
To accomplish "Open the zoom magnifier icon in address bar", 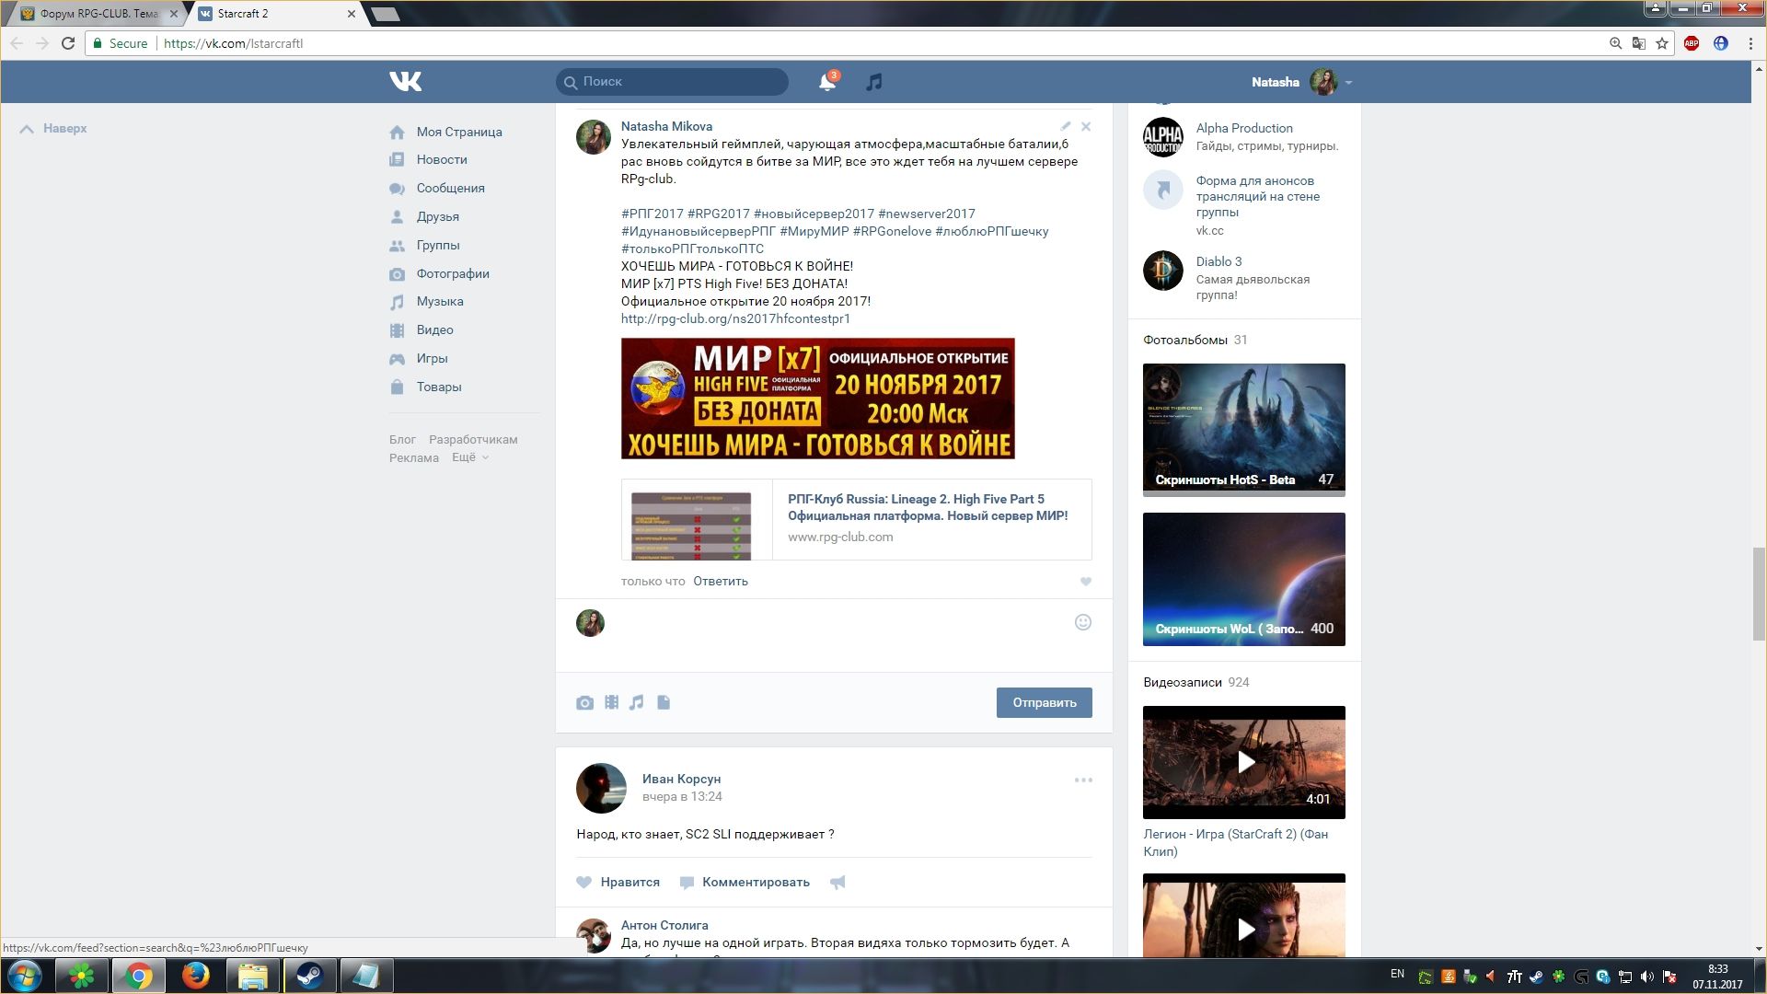I will tap(1615, 43).
